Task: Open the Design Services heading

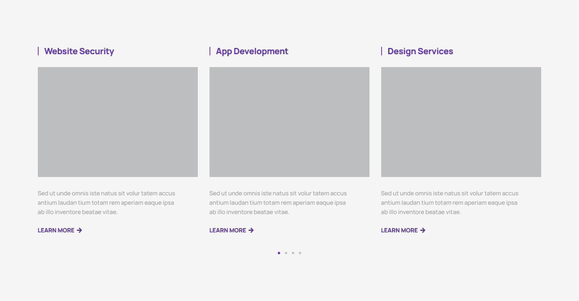Action: click(x=420, y=51)
